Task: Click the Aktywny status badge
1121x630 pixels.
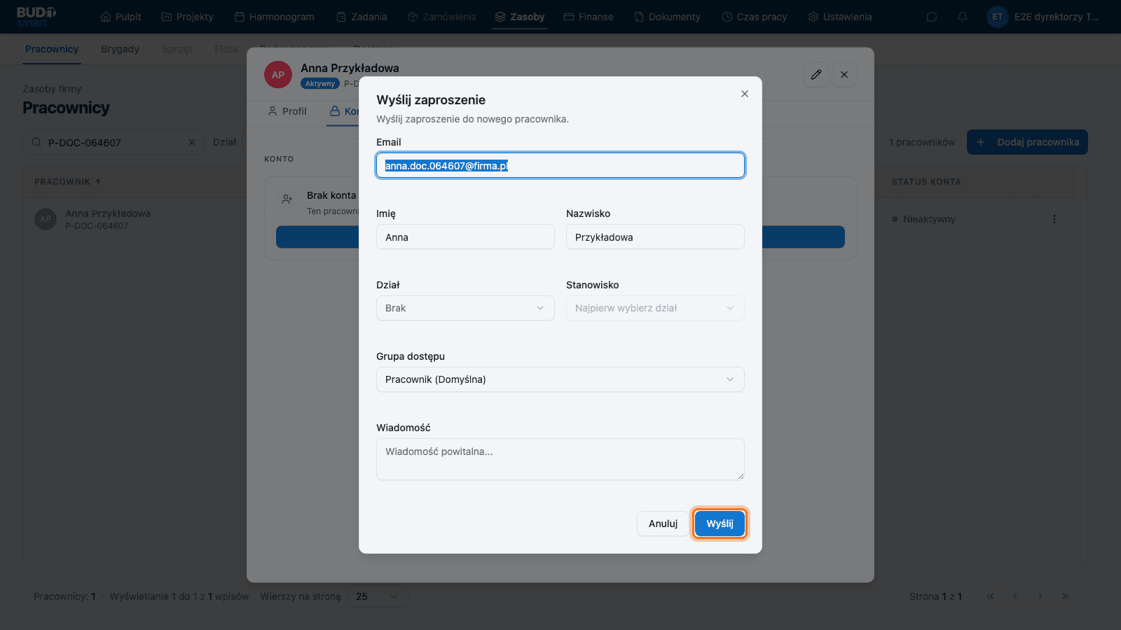Action: click(x=320, y=83)
